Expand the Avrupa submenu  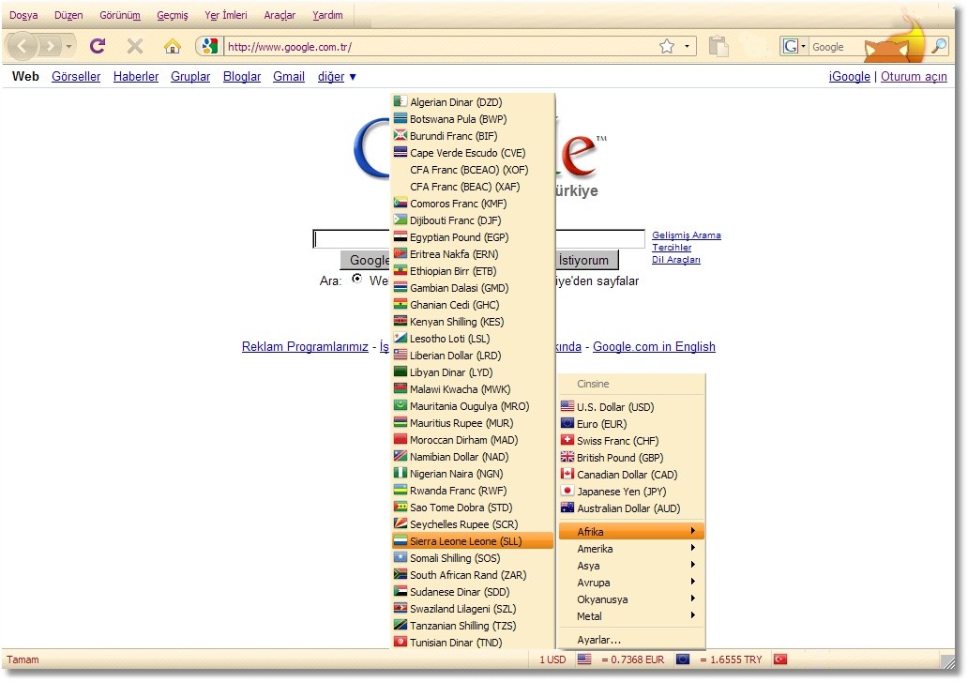631,582
